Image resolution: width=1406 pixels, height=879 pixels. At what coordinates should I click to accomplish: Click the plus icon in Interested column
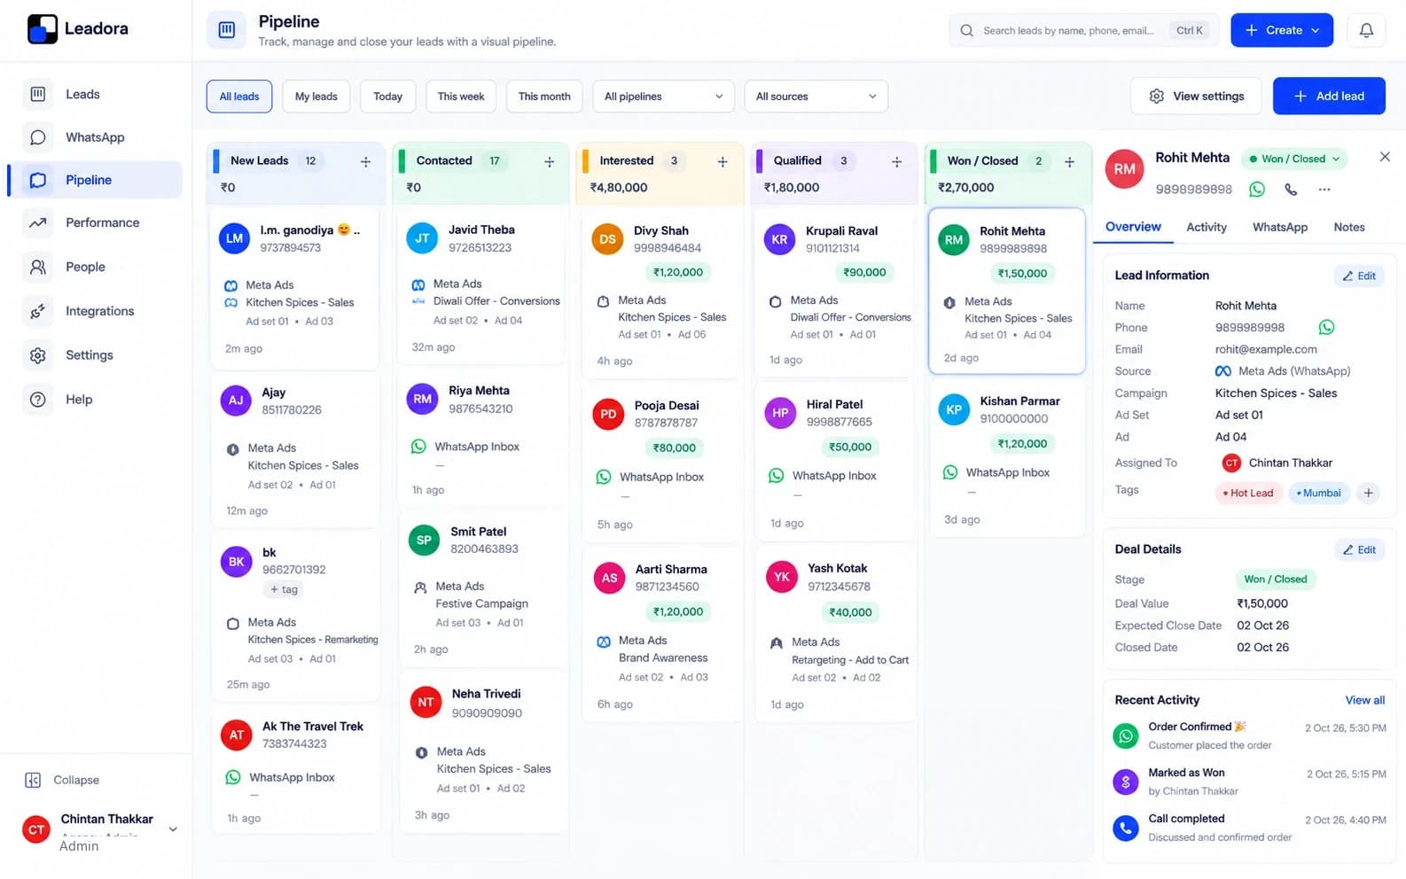(723, 161)
